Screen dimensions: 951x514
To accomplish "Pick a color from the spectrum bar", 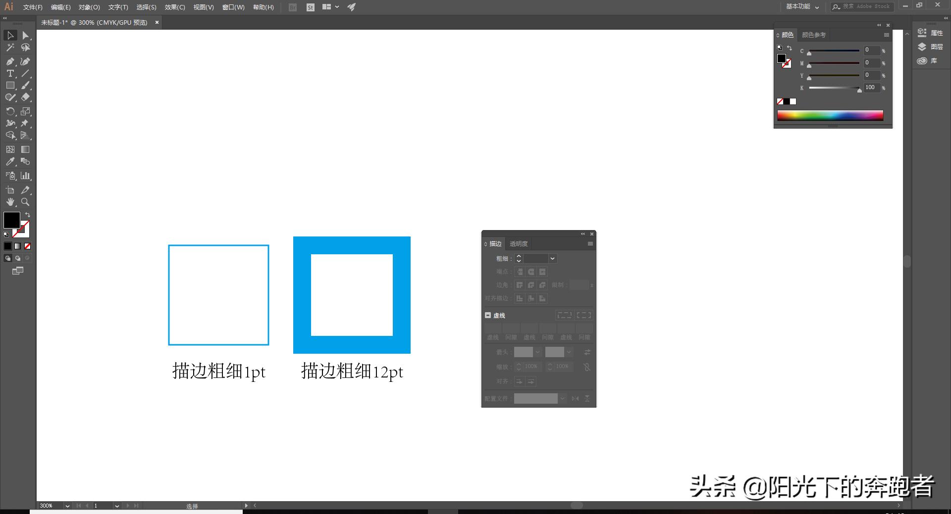I will [x=830, y=115].
